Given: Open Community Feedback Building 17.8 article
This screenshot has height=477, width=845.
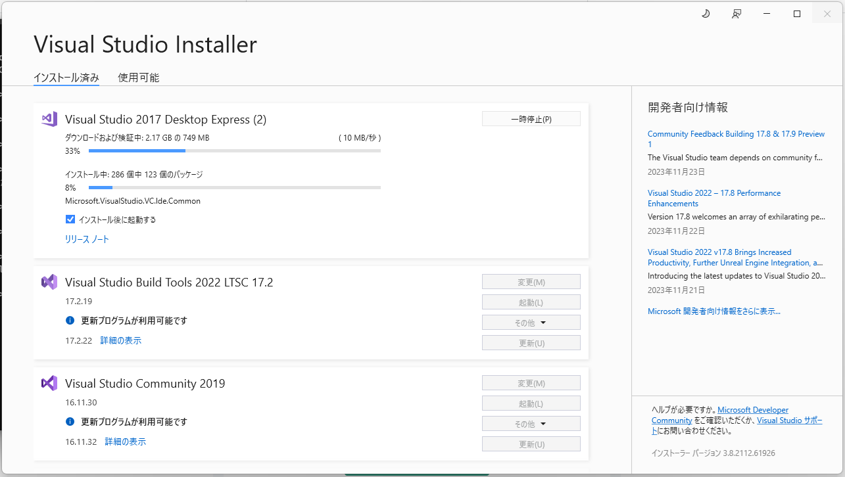Looking at the screenshot, I should tap(736, 139).
